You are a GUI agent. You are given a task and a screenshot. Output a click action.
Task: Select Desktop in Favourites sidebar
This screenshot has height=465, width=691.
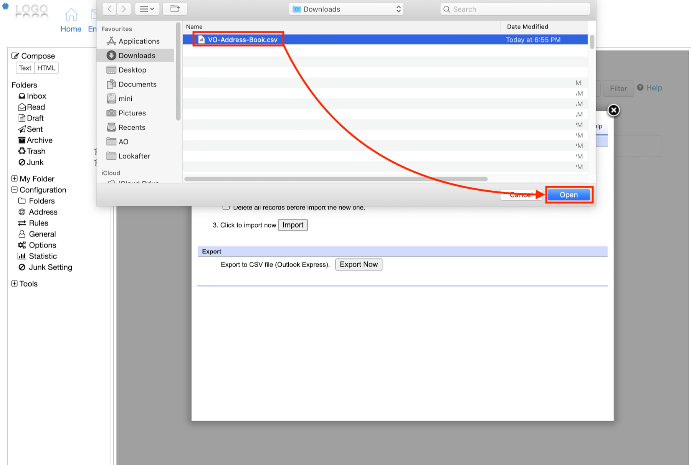(132, 70)
